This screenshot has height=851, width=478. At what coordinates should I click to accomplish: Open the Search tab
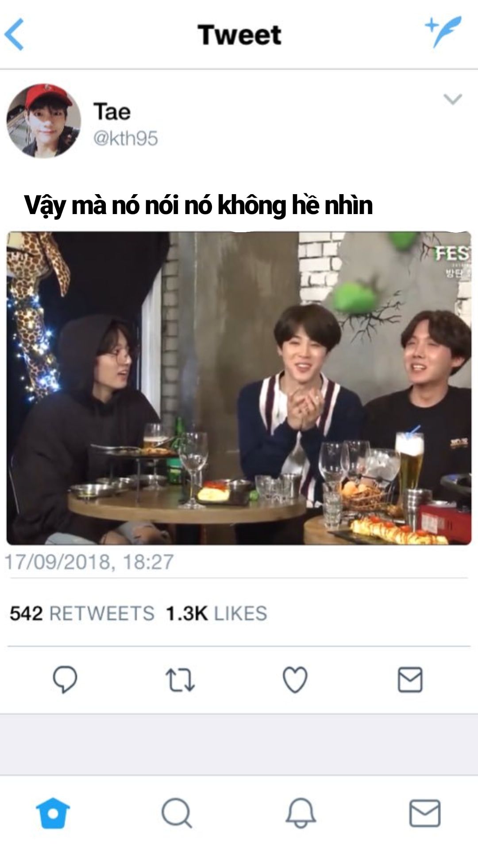(x=177, y=813)
